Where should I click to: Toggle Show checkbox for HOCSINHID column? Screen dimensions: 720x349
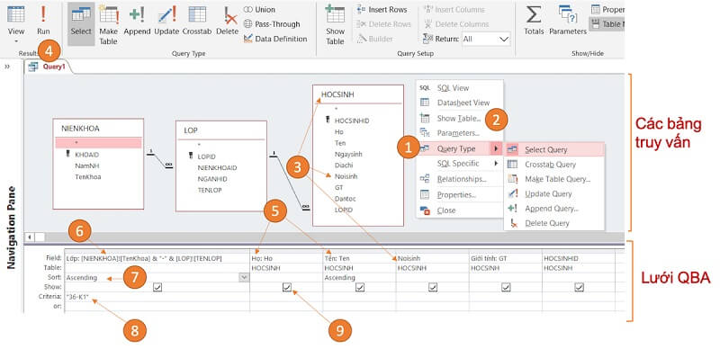pyautogui.click(x=580, y=287)
